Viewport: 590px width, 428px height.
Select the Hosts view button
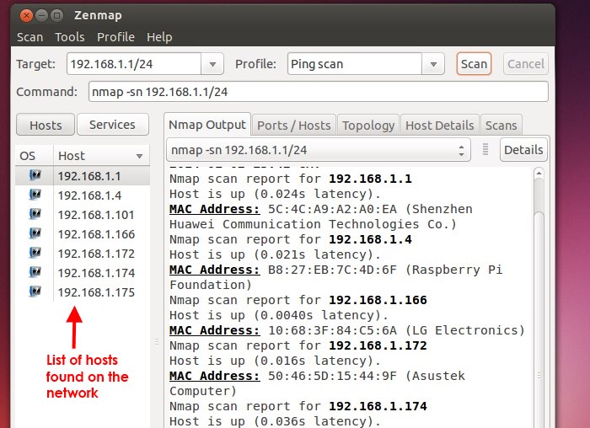click(46, 125)
